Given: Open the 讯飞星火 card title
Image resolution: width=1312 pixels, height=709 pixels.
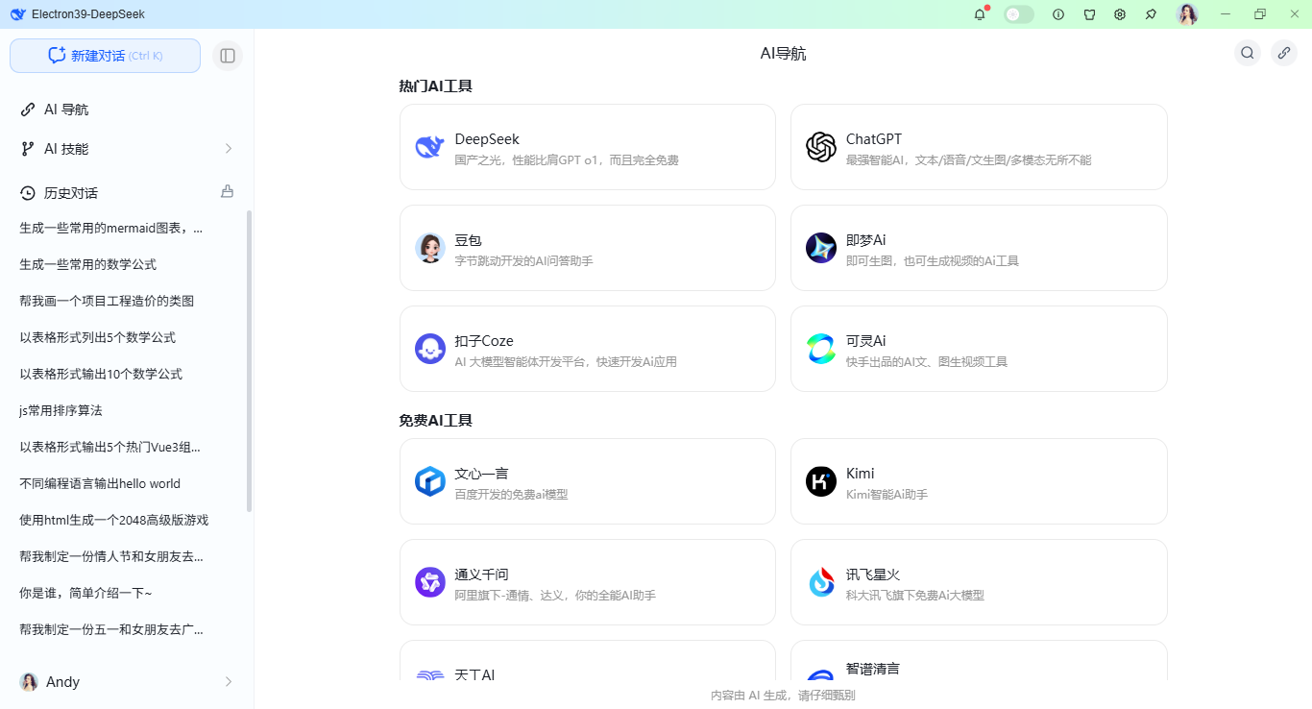Looking at the screenshot, I should click(x=873, y=575).
